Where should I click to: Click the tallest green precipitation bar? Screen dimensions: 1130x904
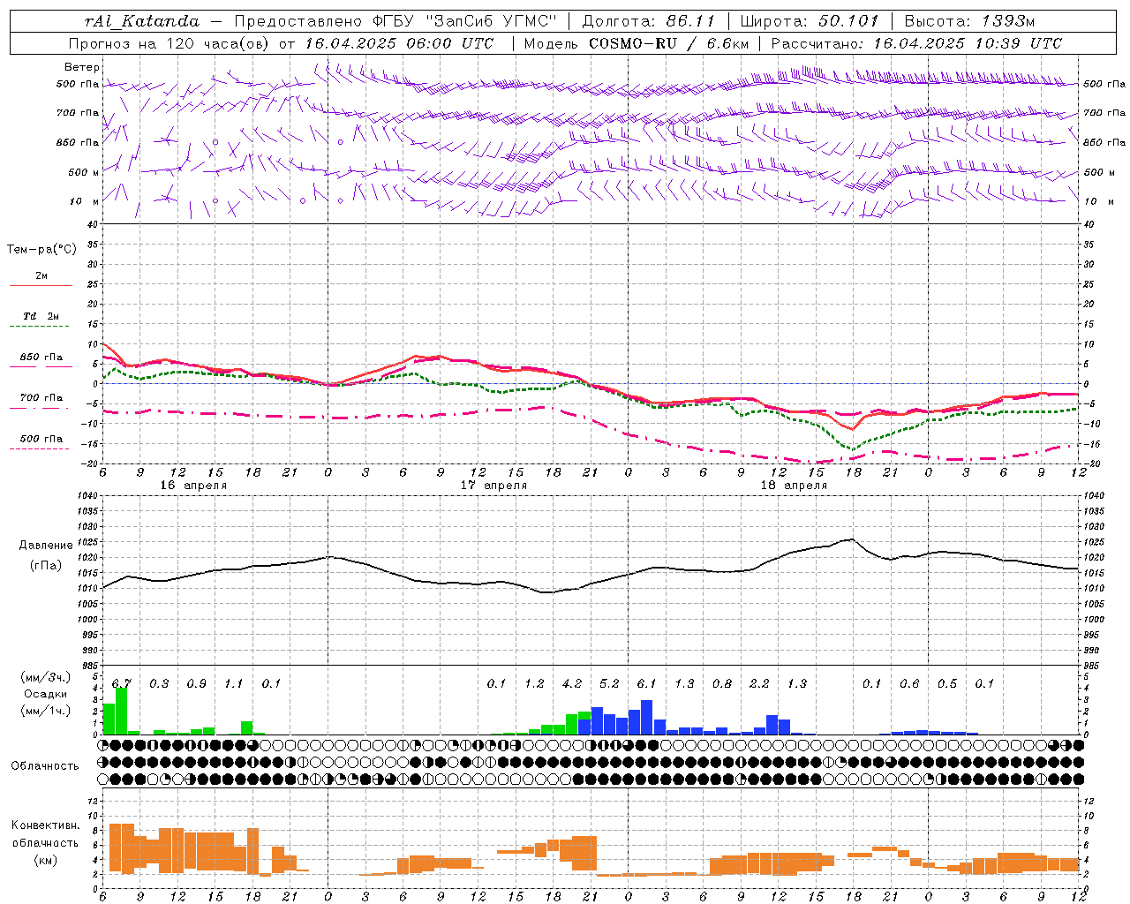(122, 711)
